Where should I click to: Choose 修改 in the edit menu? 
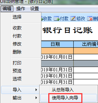17,44
